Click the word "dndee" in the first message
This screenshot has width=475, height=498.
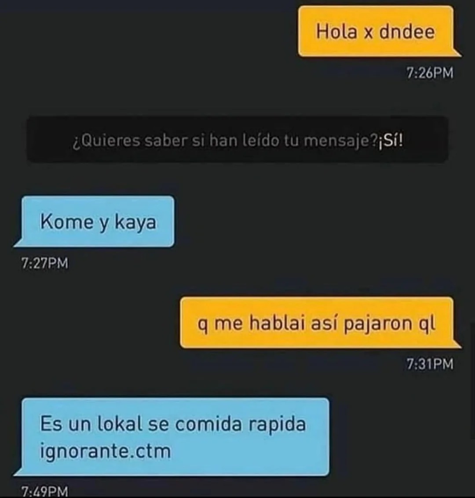(x=407, y=31)
